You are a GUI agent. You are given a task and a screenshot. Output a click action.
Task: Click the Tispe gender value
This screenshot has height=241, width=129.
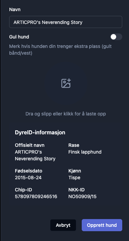[x=74, y=178]
